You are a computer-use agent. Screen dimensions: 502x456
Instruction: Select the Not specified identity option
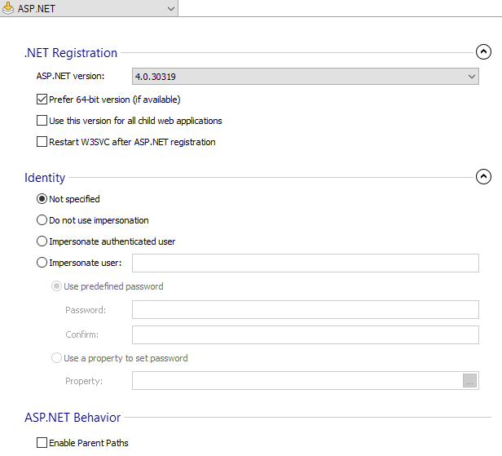[42, 199]
